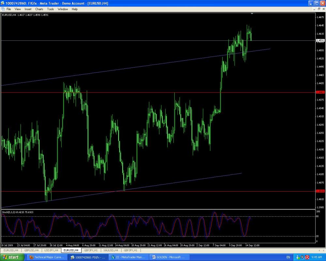326x261 pixels.
Task: Switch to the GBPUSD,H4 chart tab
Action: pyautogui.click(x=31, y=250)
